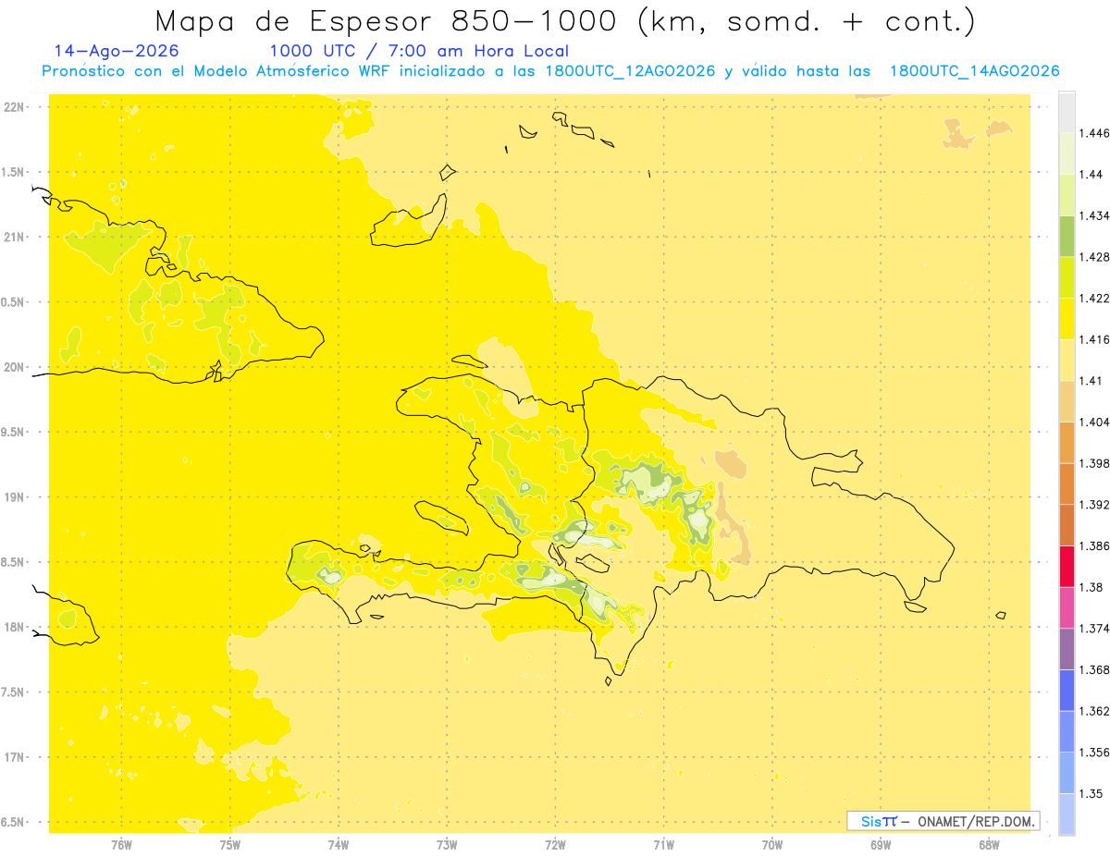Click the latitude axis label '20N'
The image size is (1110, 857).
point(15,367)
